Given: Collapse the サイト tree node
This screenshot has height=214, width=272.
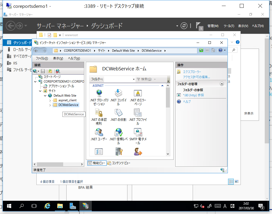Looking at the screenshot, I should click(40, 91).
